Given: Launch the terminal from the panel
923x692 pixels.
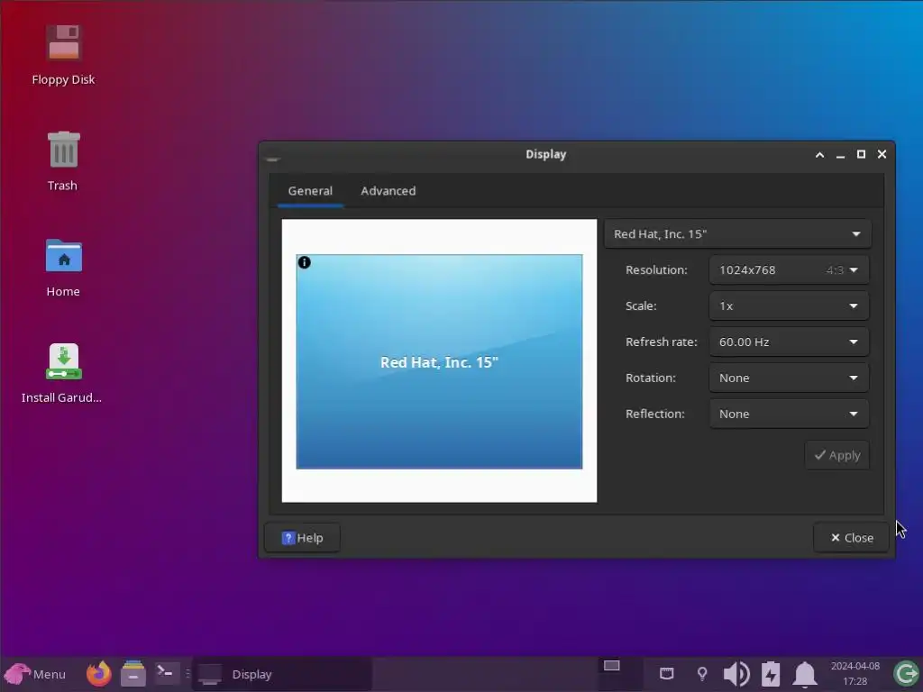Looking at the screenshot, I should 166,672.
